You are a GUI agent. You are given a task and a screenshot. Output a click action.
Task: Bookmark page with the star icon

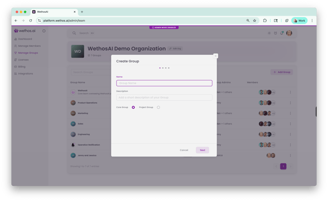tap(255, 21)
